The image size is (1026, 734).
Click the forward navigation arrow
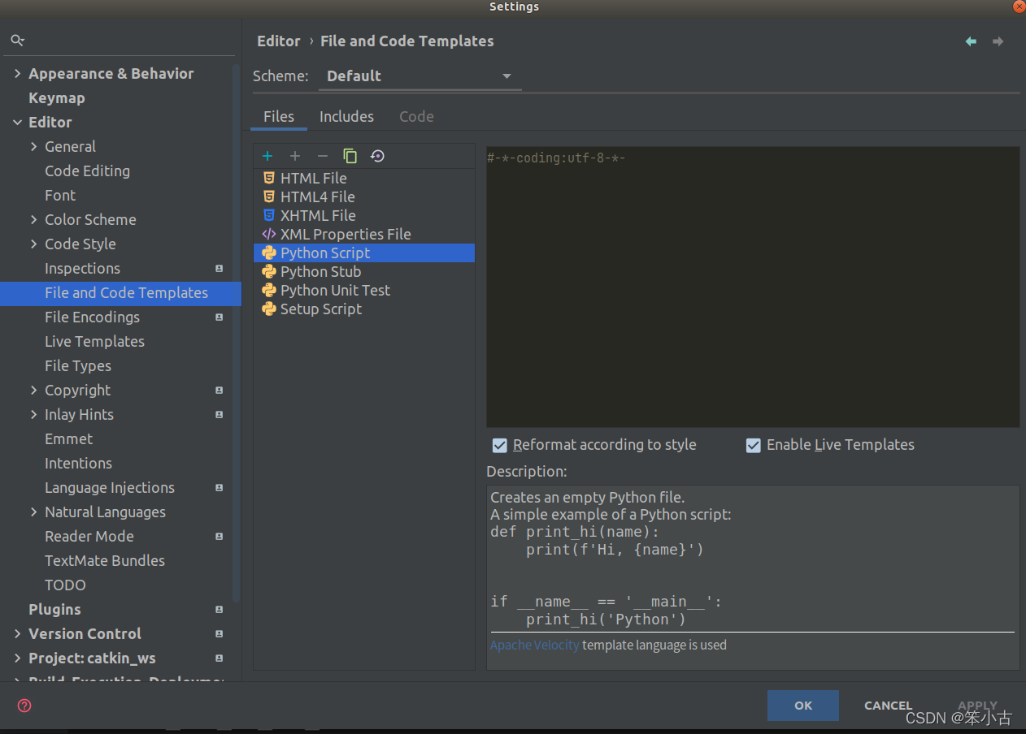pyautogui.click(x=998, y=41)
